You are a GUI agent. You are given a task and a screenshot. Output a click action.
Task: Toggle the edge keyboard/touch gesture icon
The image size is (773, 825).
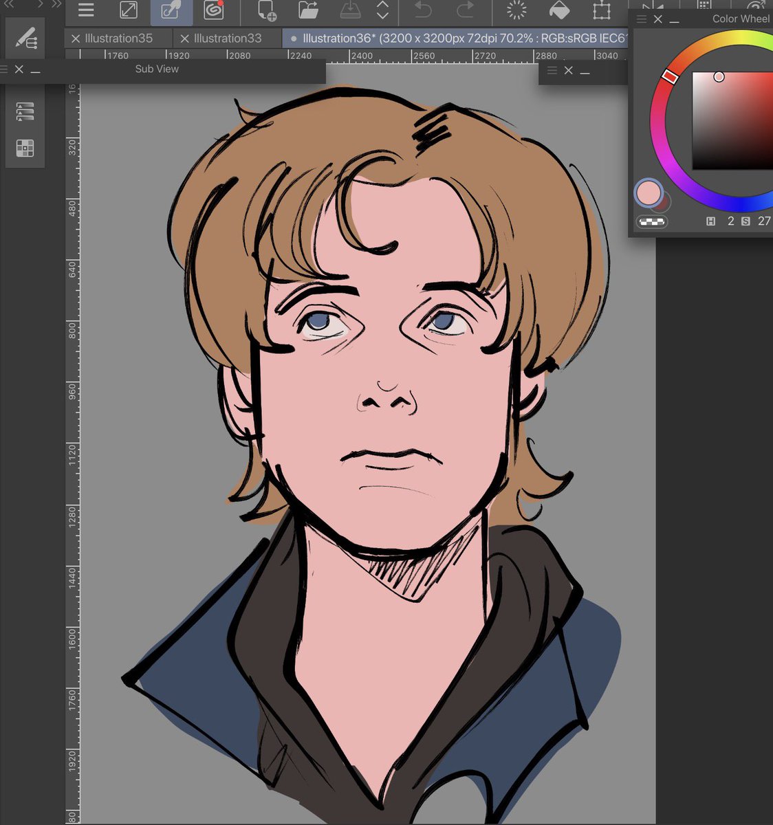click(x=128, y=10)
